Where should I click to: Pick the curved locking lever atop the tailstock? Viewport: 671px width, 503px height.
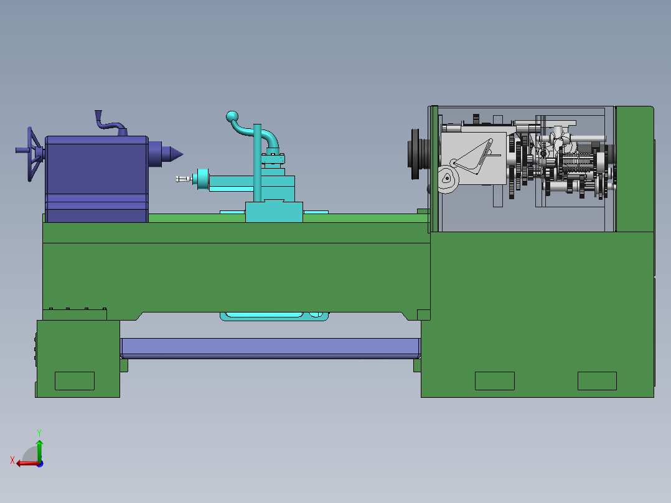click(110, 123)
